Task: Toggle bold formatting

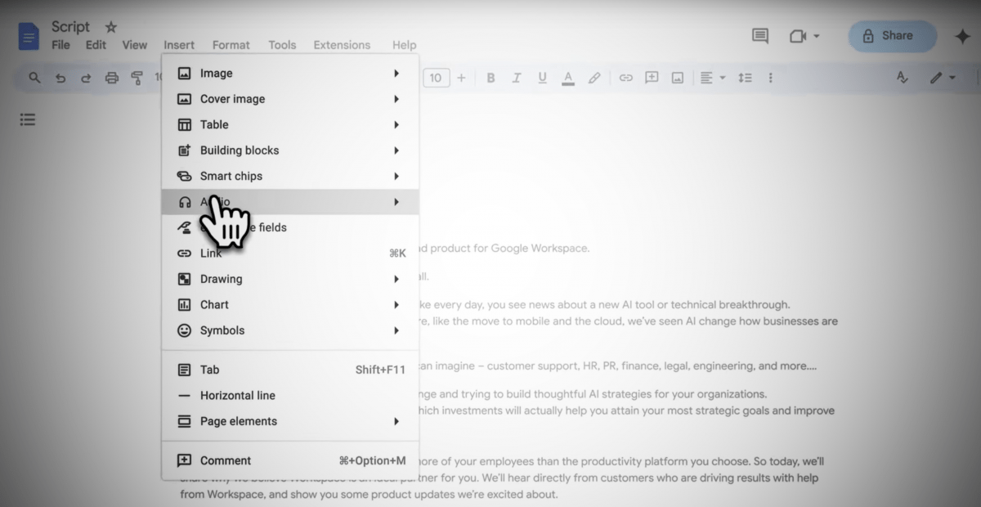Action: click(x=490, y=78)
